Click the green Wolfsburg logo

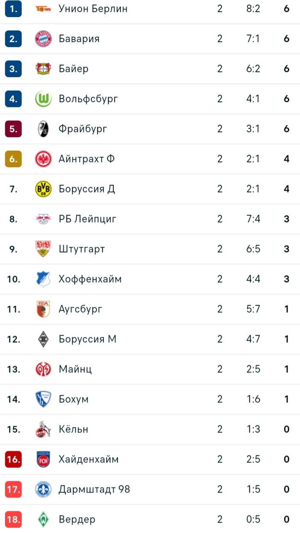(43, 99)
